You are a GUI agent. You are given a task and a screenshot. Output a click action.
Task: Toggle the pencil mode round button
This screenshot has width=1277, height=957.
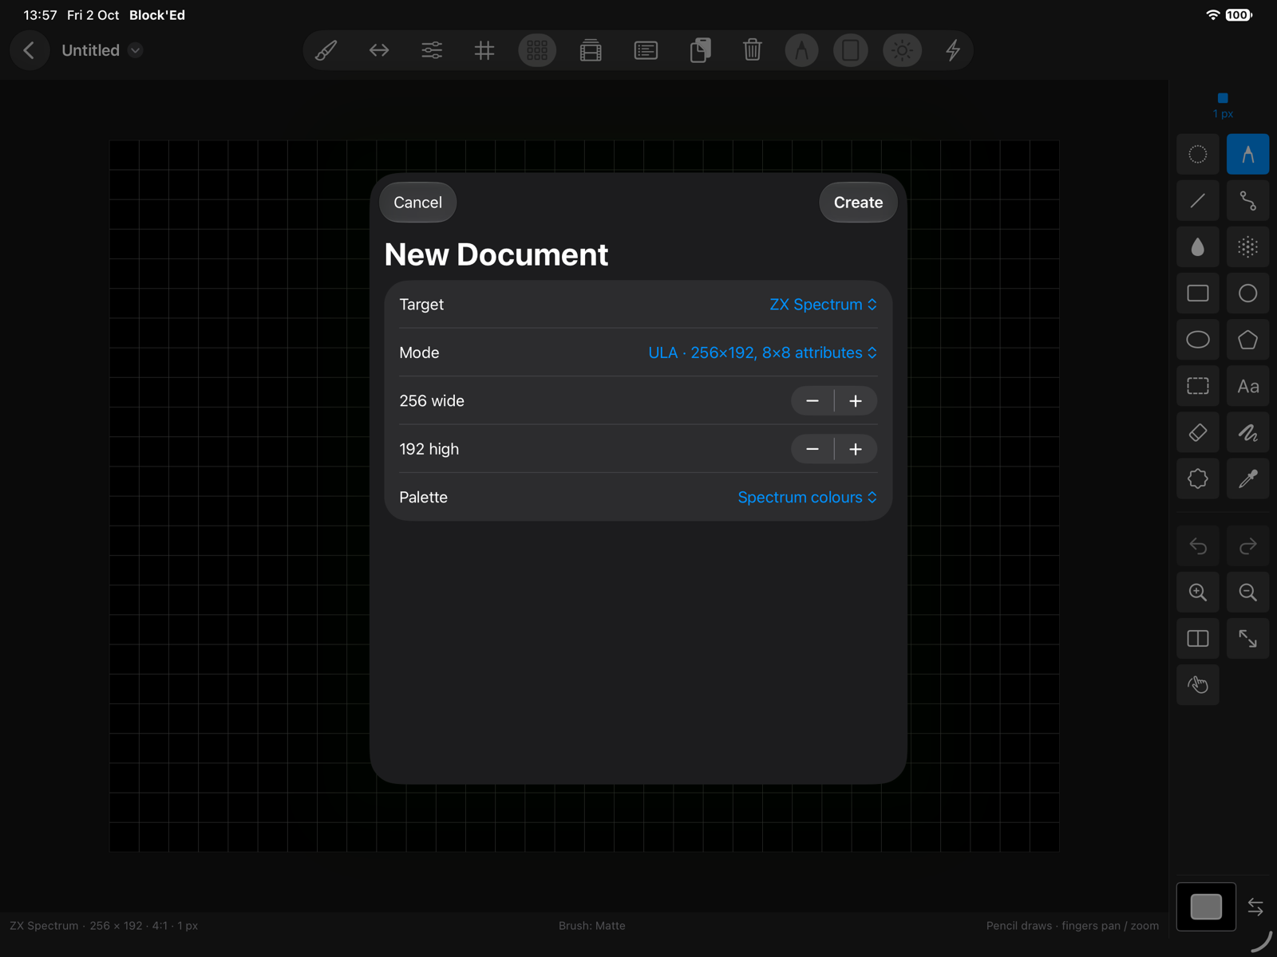coord(801,50)
